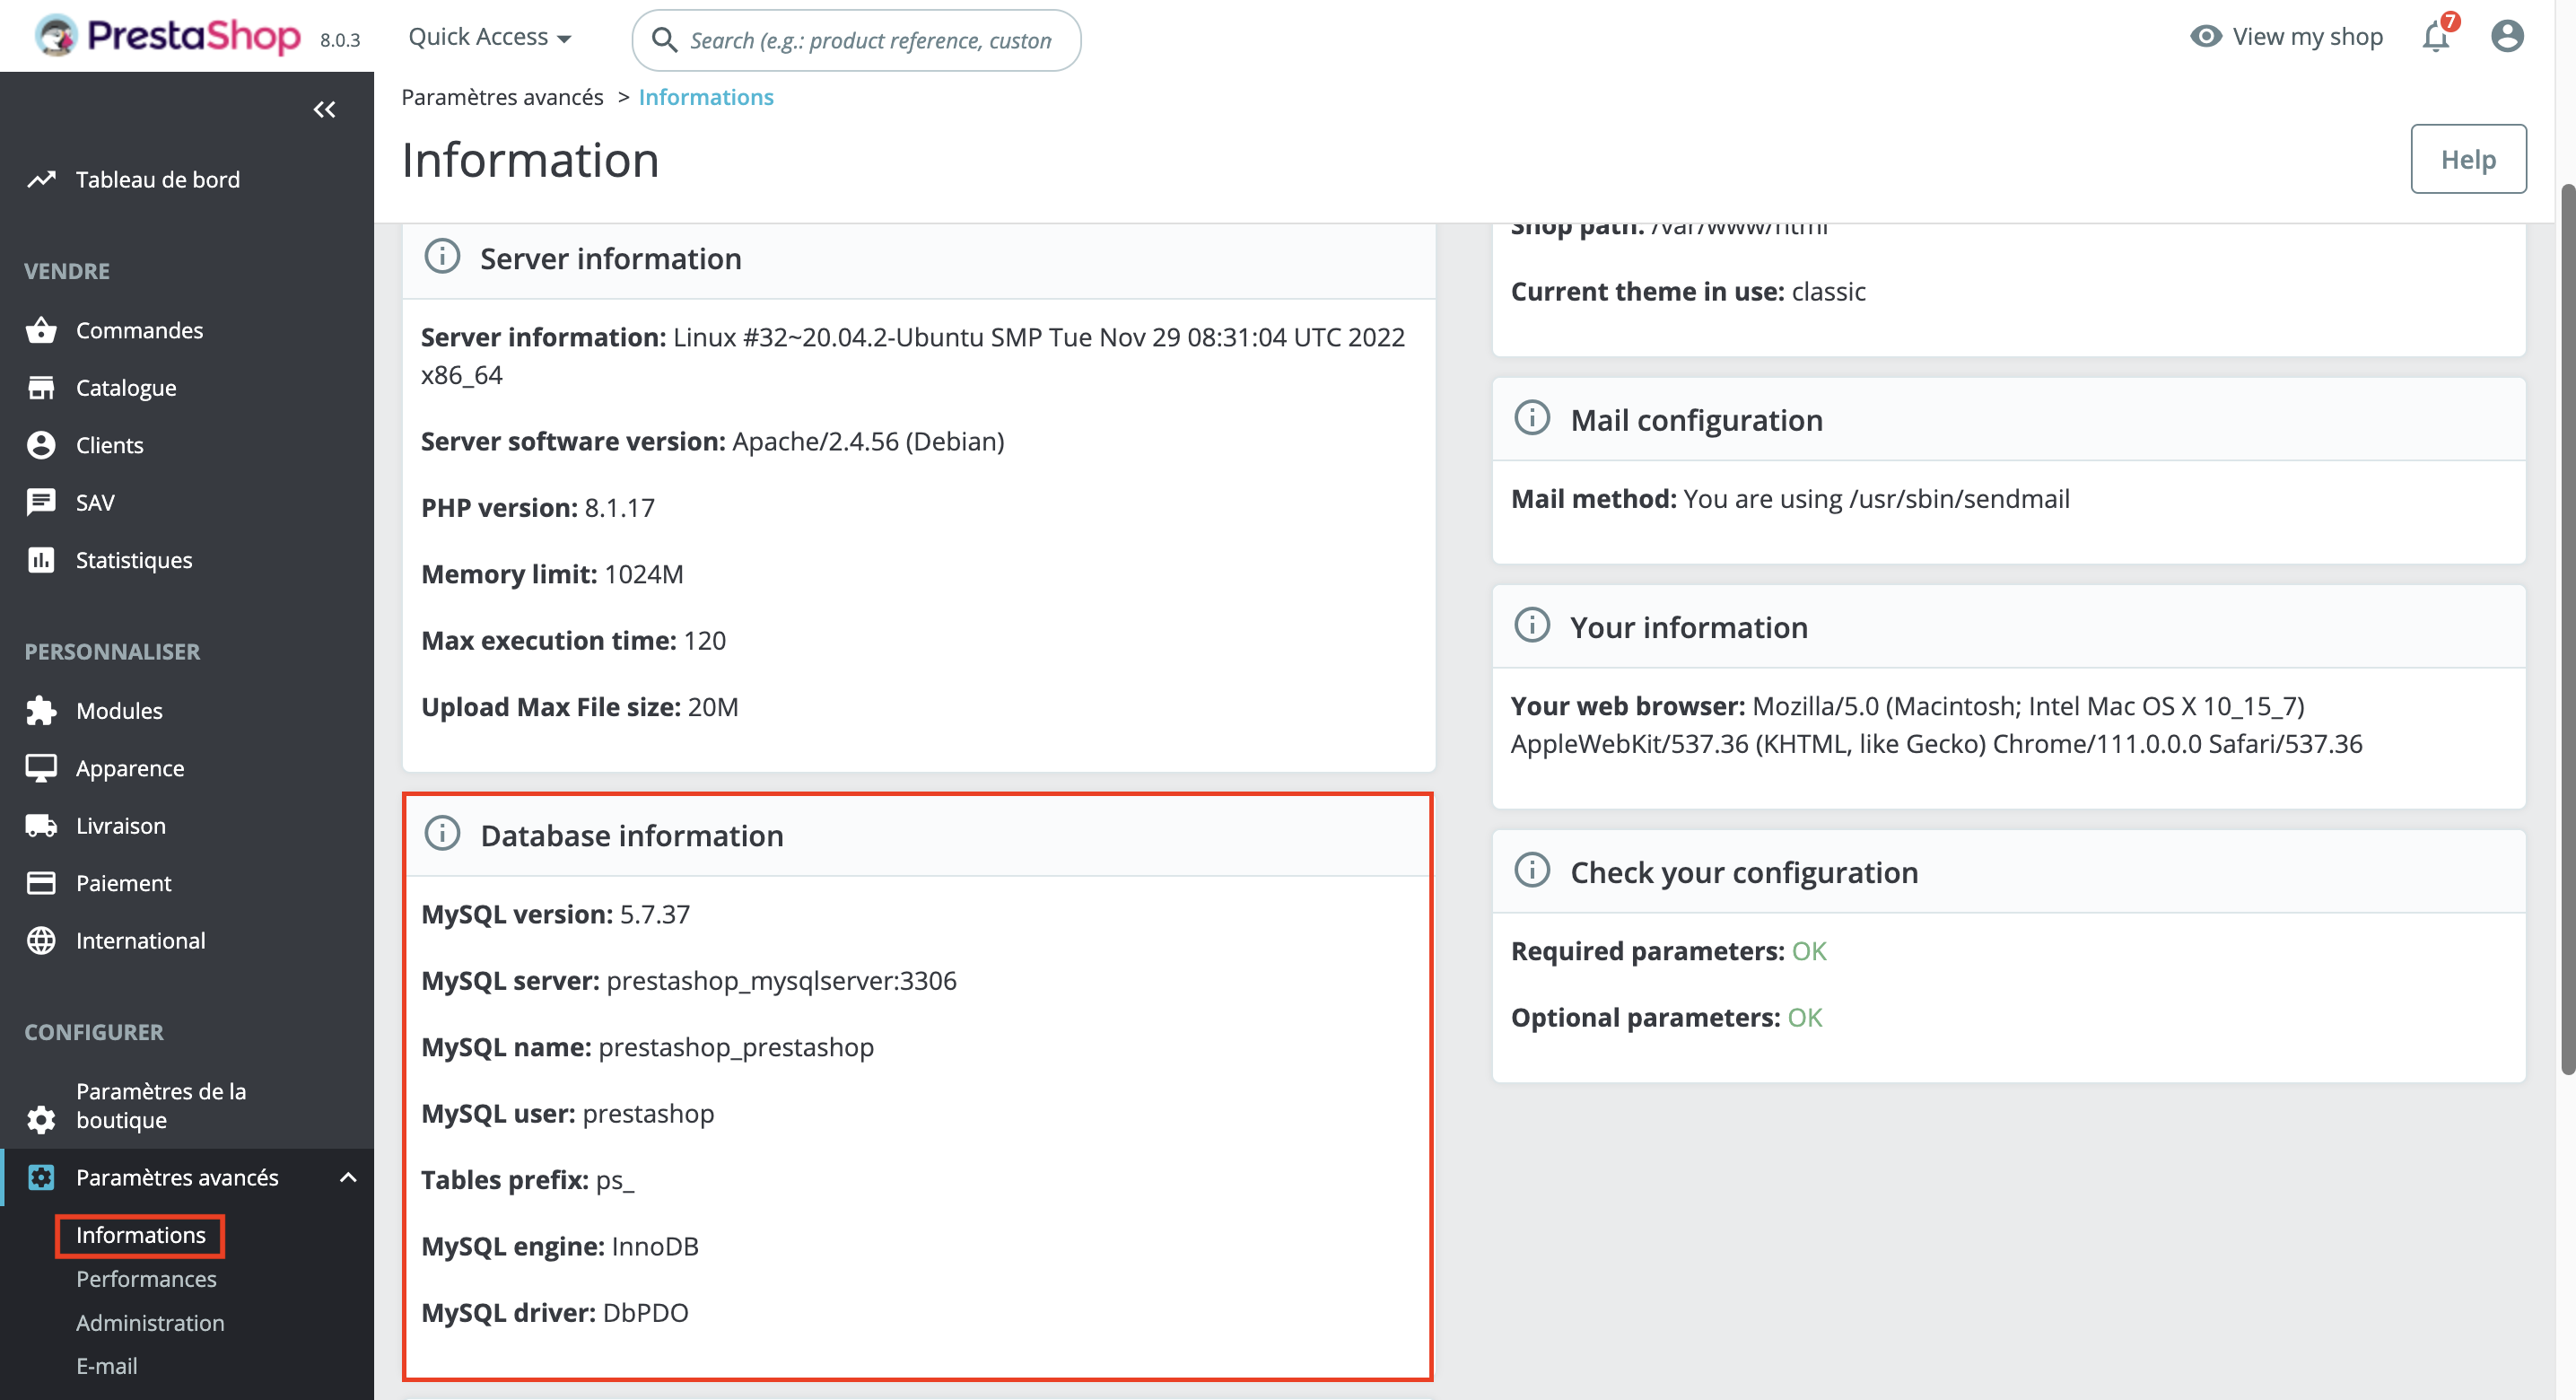Click the View my shop link
Image resolution: width=2576 pixels, height=1400 pixels.
coord(2308,37)
